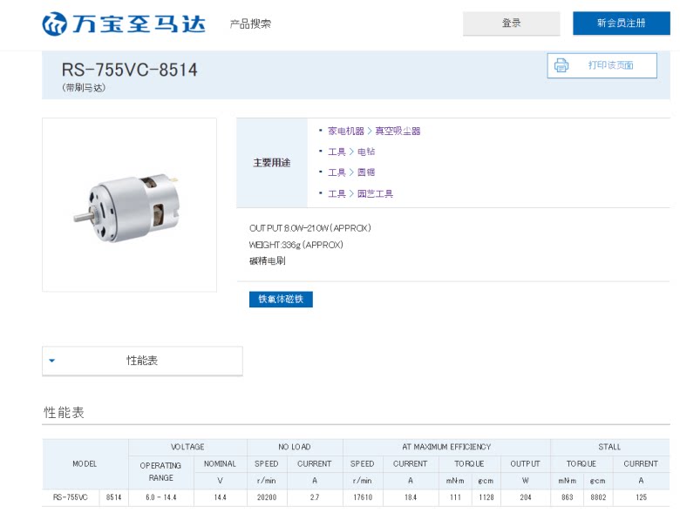Click 工具 link beside 电钻
This screenshot has height=513, width=680.
(x=337, y=152)
